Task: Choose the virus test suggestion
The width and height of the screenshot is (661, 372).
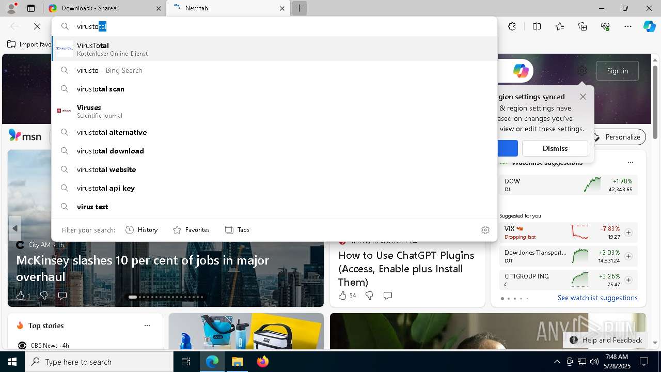Action: coord(274,207)
